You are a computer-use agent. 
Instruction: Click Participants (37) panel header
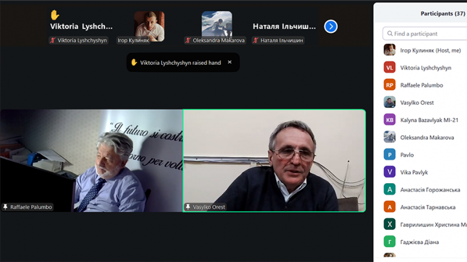[442, 13]
